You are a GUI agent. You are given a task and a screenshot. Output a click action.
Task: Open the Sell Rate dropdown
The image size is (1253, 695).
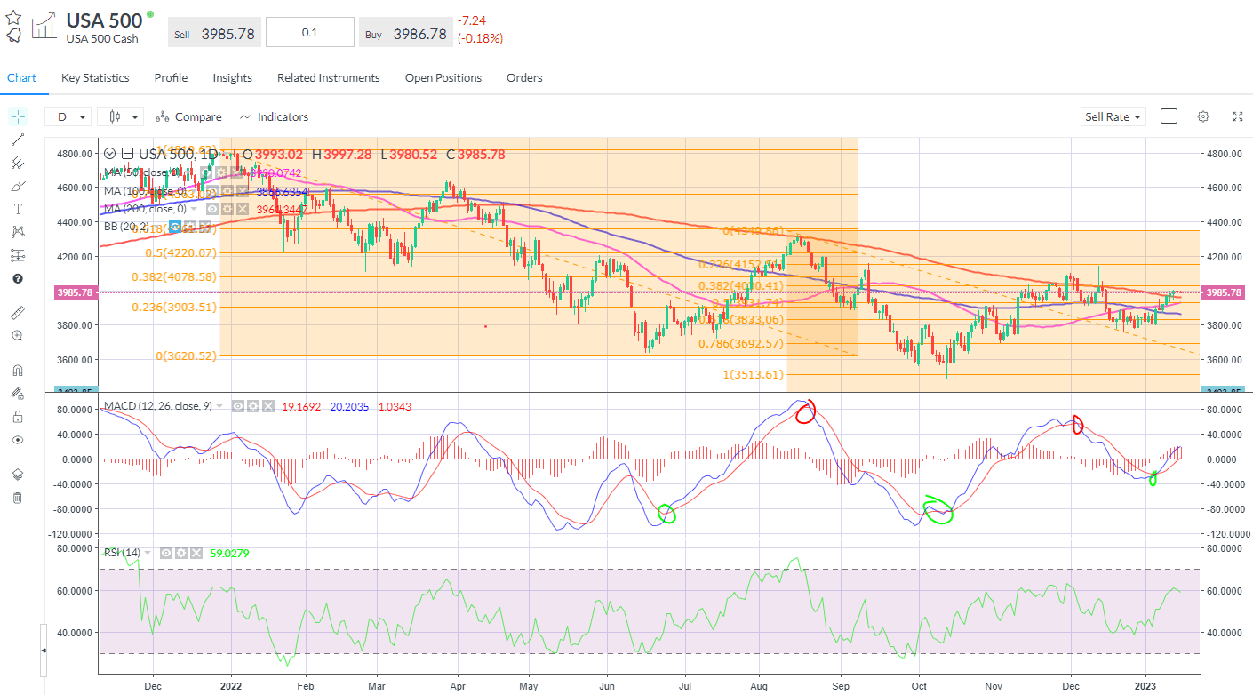[x=1113, y=116]
